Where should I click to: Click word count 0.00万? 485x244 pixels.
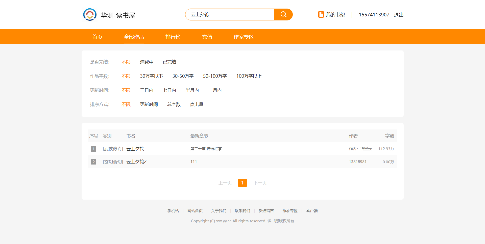point(388,162)
